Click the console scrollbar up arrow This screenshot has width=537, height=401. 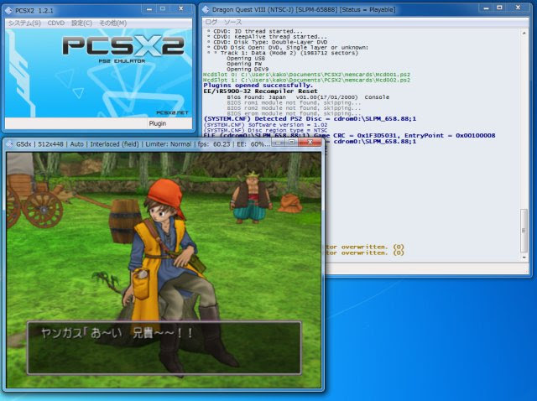tap(524, 34)
